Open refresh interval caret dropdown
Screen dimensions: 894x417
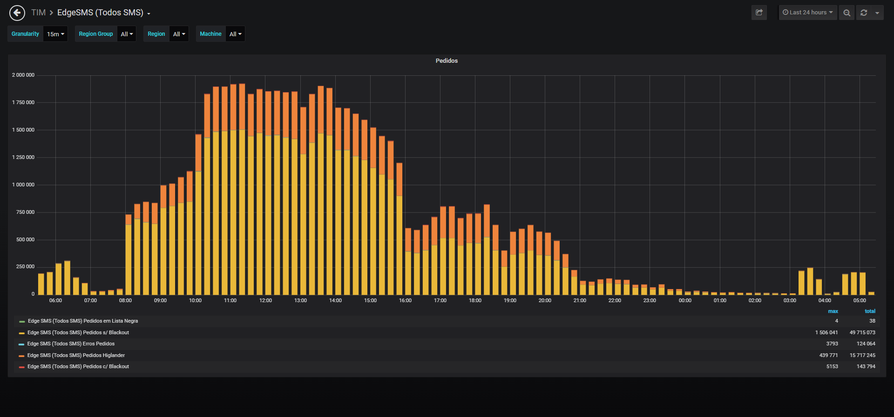click(x=877, y=13)
